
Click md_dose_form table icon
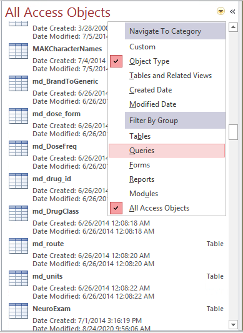pos(19,116)
